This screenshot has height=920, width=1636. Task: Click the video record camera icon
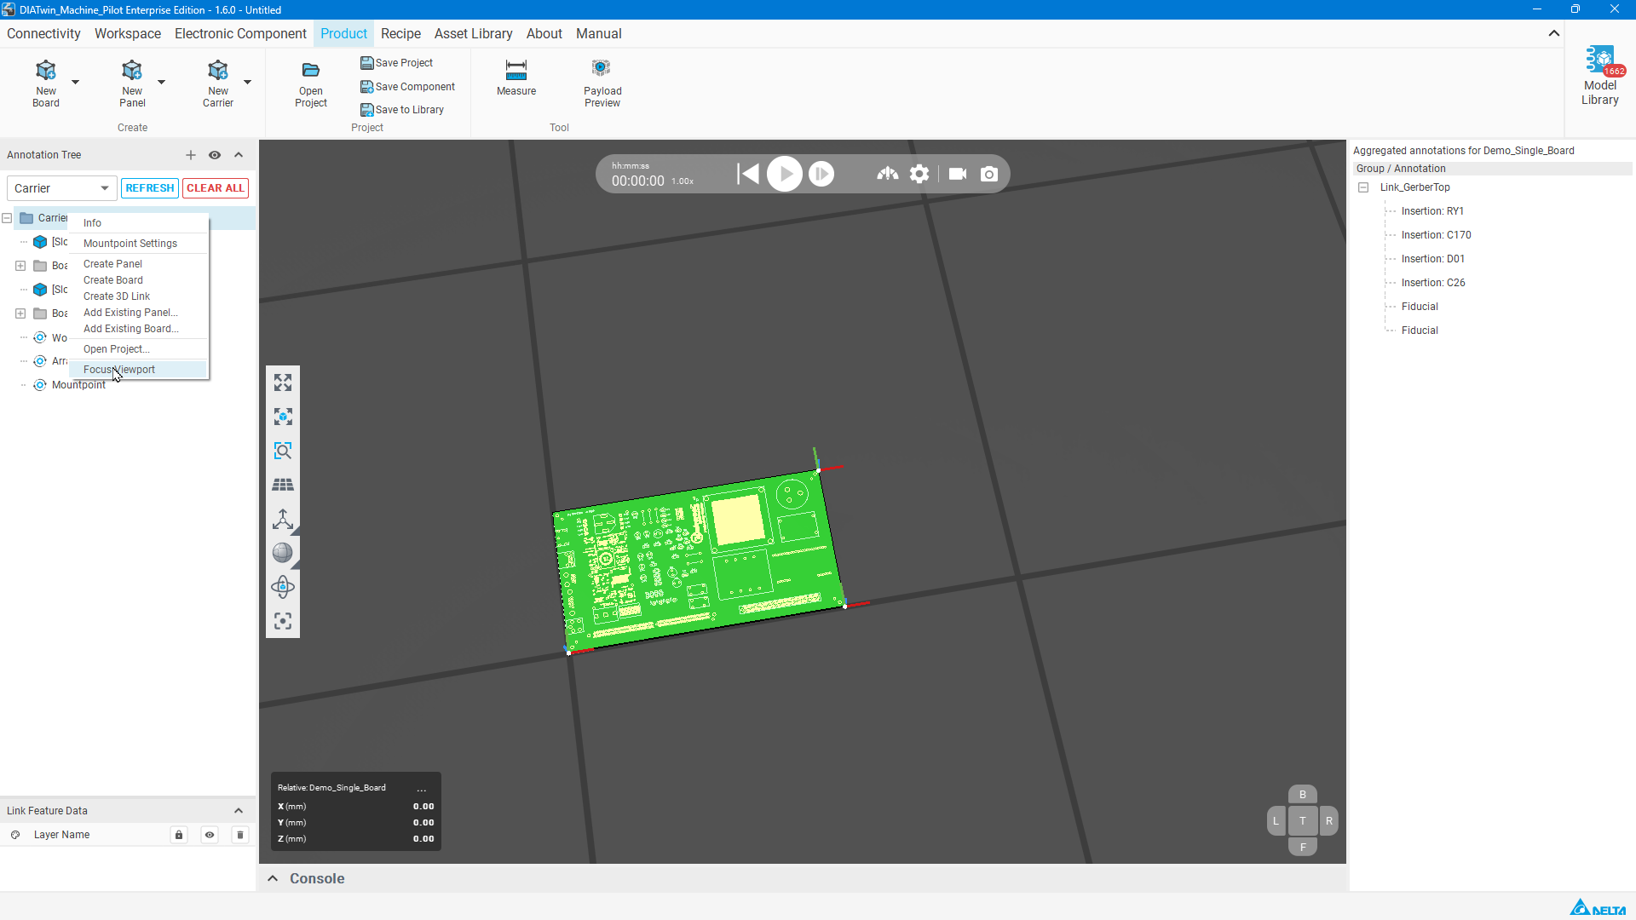point(958,174)
